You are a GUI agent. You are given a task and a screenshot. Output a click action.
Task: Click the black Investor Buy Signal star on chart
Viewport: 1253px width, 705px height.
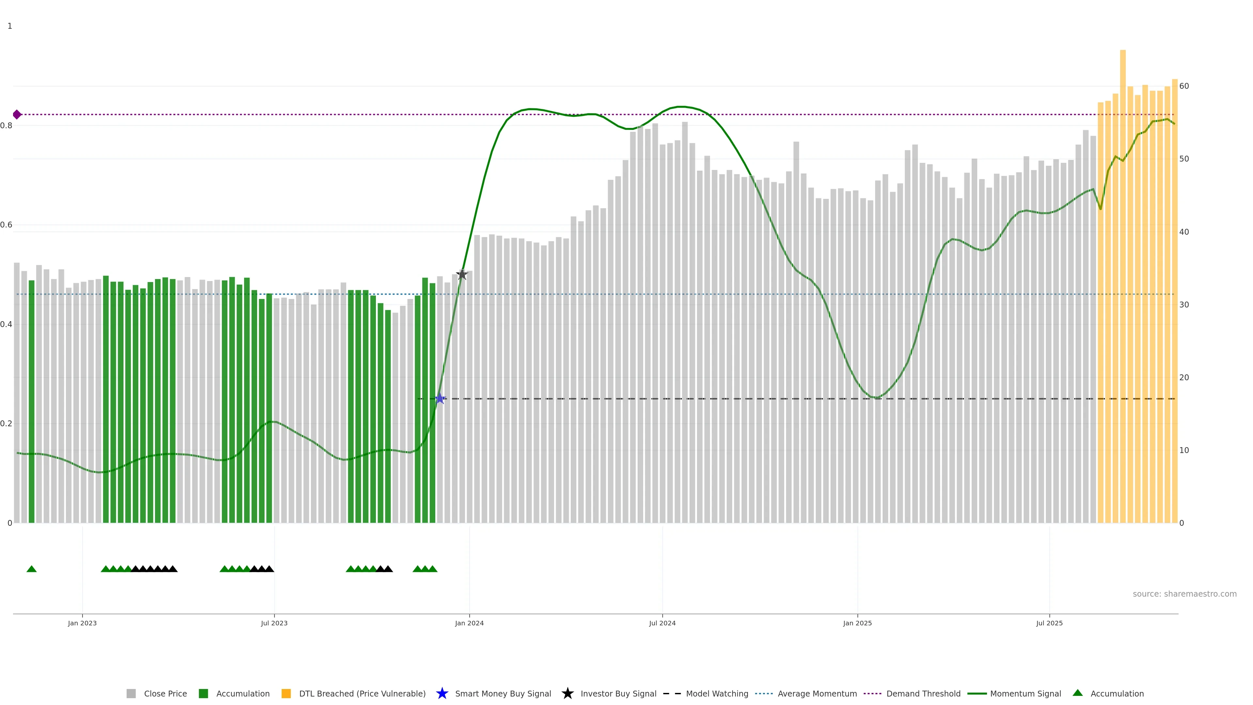point(462,275)
